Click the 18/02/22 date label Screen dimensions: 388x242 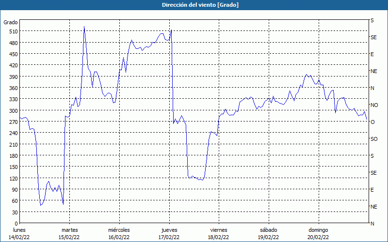tap(219, 237)
